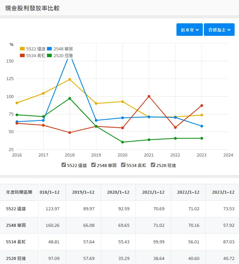This screenshot has height=264, width=239.
Task: Click the 2520 冠德 table row label
Action: point(16,259)
